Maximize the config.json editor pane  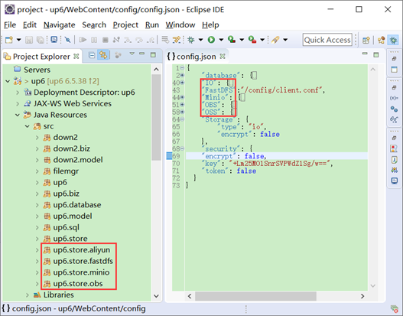click(x=376, y=54)
